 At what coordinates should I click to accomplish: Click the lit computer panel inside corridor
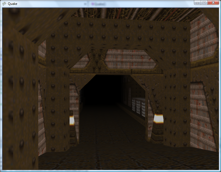pos(138,107)
